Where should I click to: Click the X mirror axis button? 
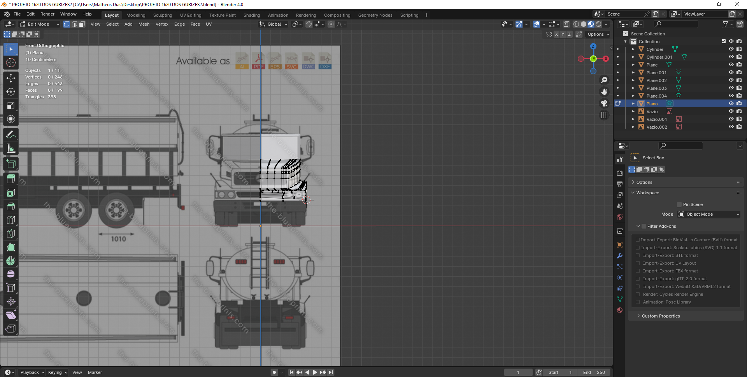point(556,34)
